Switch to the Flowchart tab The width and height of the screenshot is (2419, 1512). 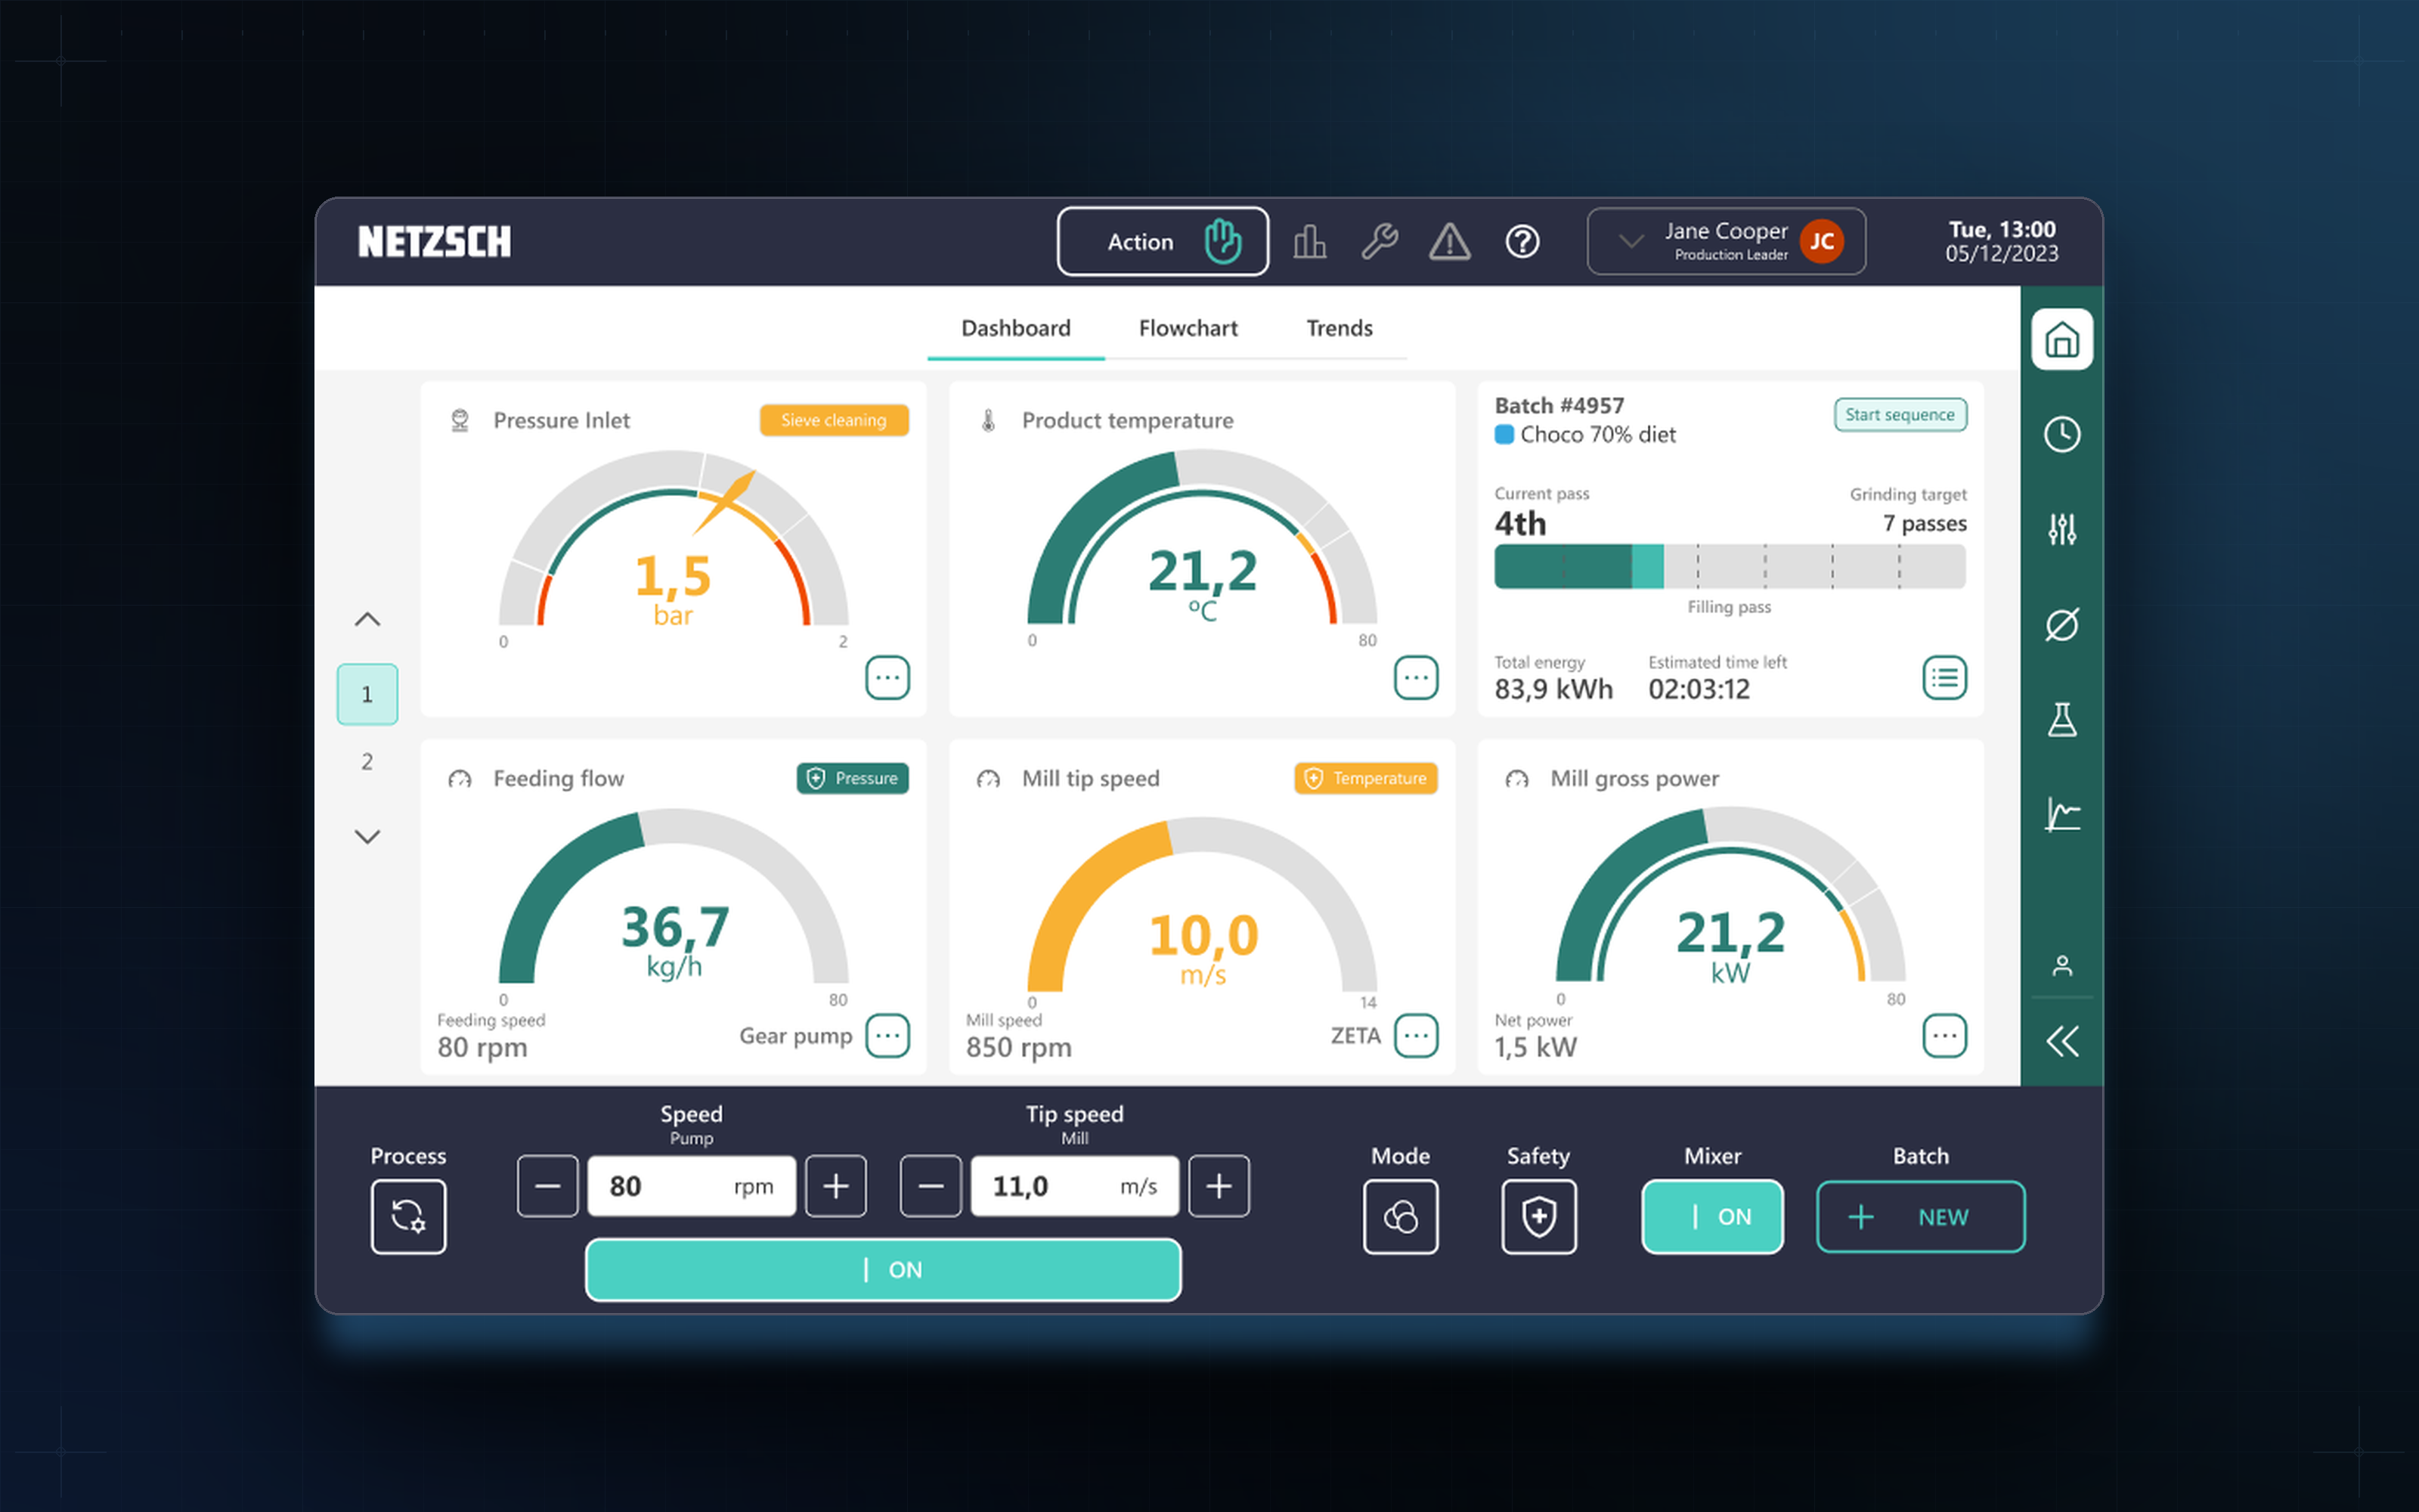point(1188,328)
